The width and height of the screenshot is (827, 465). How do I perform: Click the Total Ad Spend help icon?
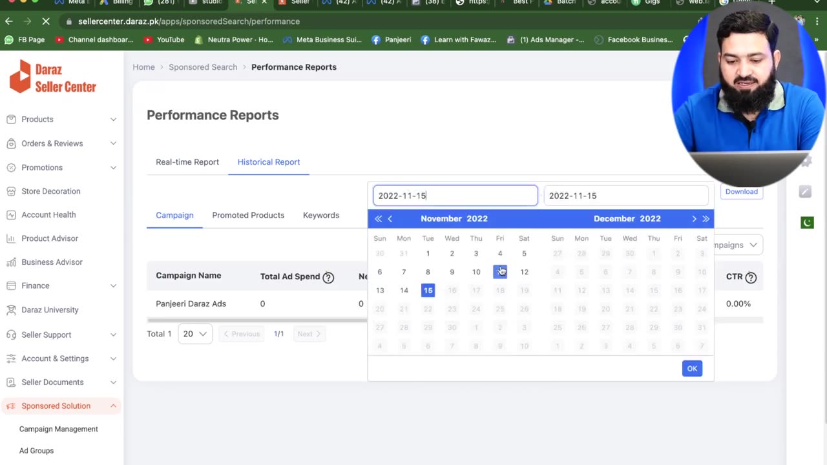(328, 277)
